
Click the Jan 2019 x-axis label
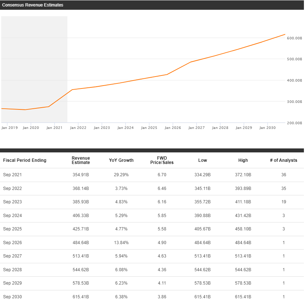(9, 127)
